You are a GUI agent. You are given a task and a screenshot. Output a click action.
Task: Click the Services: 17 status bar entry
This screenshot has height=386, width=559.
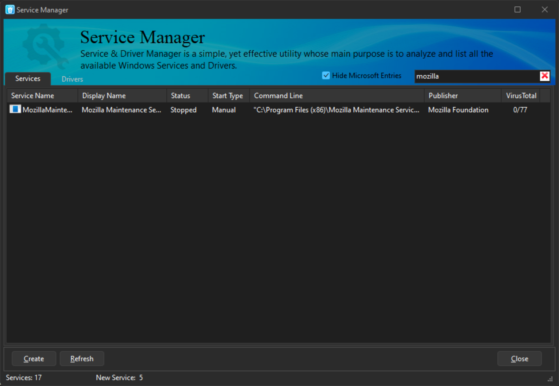pyautogui.click(x=24, y=378)
